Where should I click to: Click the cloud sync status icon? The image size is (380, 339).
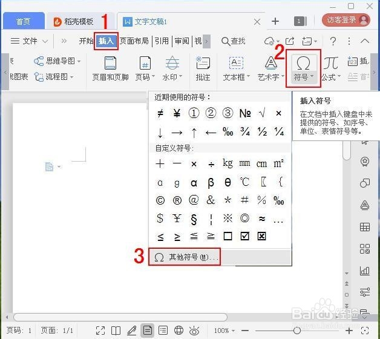click(x=270, y=41)
